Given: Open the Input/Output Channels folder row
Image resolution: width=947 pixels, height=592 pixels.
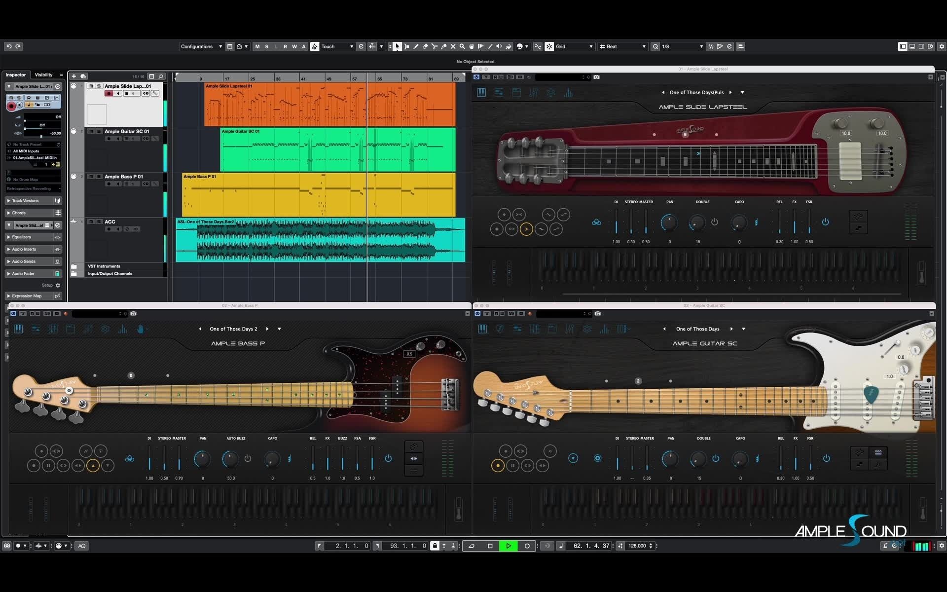Looking at the screenshot, I should point(117,274).
